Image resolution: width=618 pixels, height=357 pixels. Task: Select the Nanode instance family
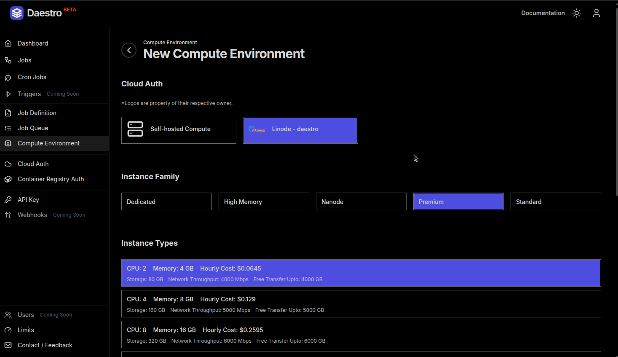coord(361,201)
